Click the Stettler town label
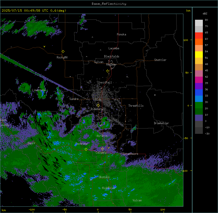The height and width of the screenshot is (213, 218). click(160, 60)
